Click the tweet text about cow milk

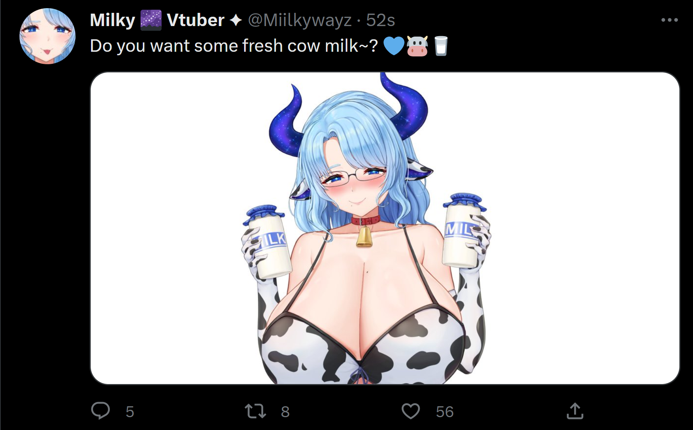click(x=234, y=46)
